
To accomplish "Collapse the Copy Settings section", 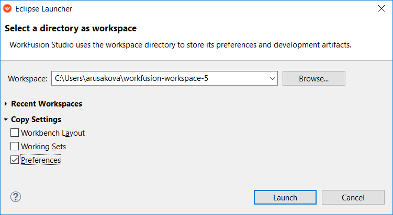I will pyautogui.click(x=6, y=120).
